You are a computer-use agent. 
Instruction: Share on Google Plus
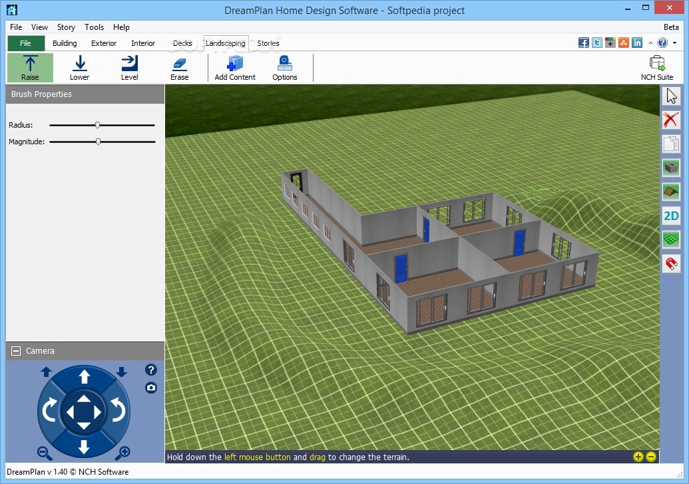tap(610, 43)
